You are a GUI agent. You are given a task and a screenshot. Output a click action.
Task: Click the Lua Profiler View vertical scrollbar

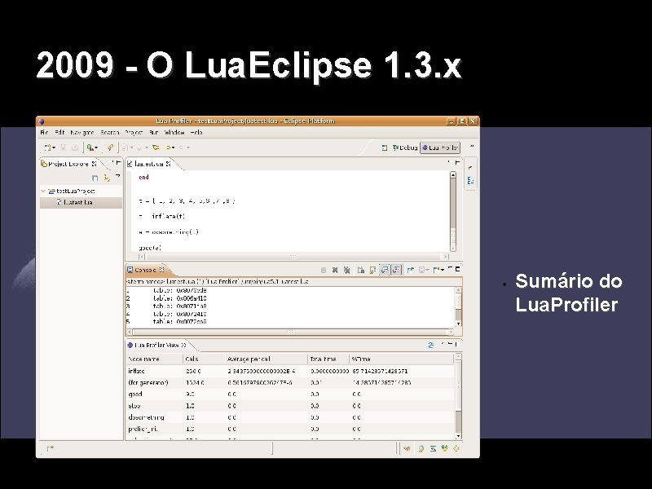458,396
